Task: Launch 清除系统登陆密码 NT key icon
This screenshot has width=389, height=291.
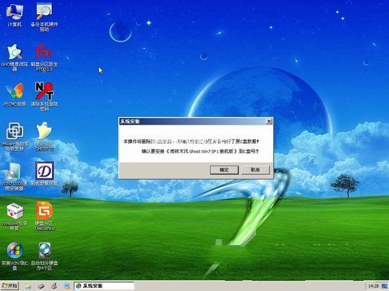Action: (44, 96)
